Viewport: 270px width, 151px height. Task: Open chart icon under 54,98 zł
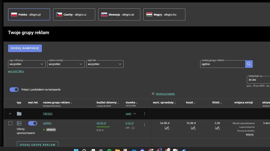[x=167, y=128]
